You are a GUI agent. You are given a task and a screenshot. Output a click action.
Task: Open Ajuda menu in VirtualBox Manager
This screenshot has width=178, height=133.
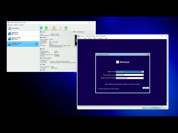(x=21, y=25)
